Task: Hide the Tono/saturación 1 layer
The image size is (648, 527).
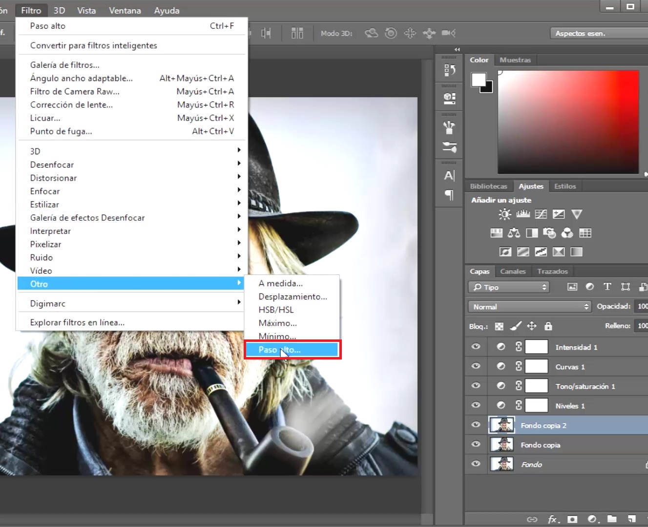Action: (x=476, y=386)
